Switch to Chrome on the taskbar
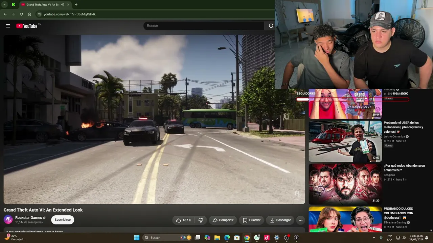Image resolution: width=433 pixels, height=243 pixels. click(247, 238)
